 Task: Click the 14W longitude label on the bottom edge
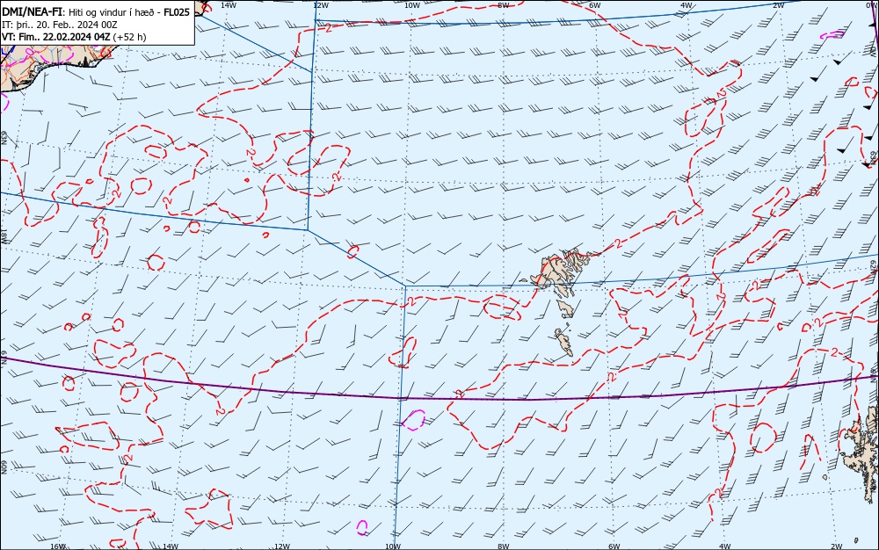pyautogui.click(x=170, y=546)
